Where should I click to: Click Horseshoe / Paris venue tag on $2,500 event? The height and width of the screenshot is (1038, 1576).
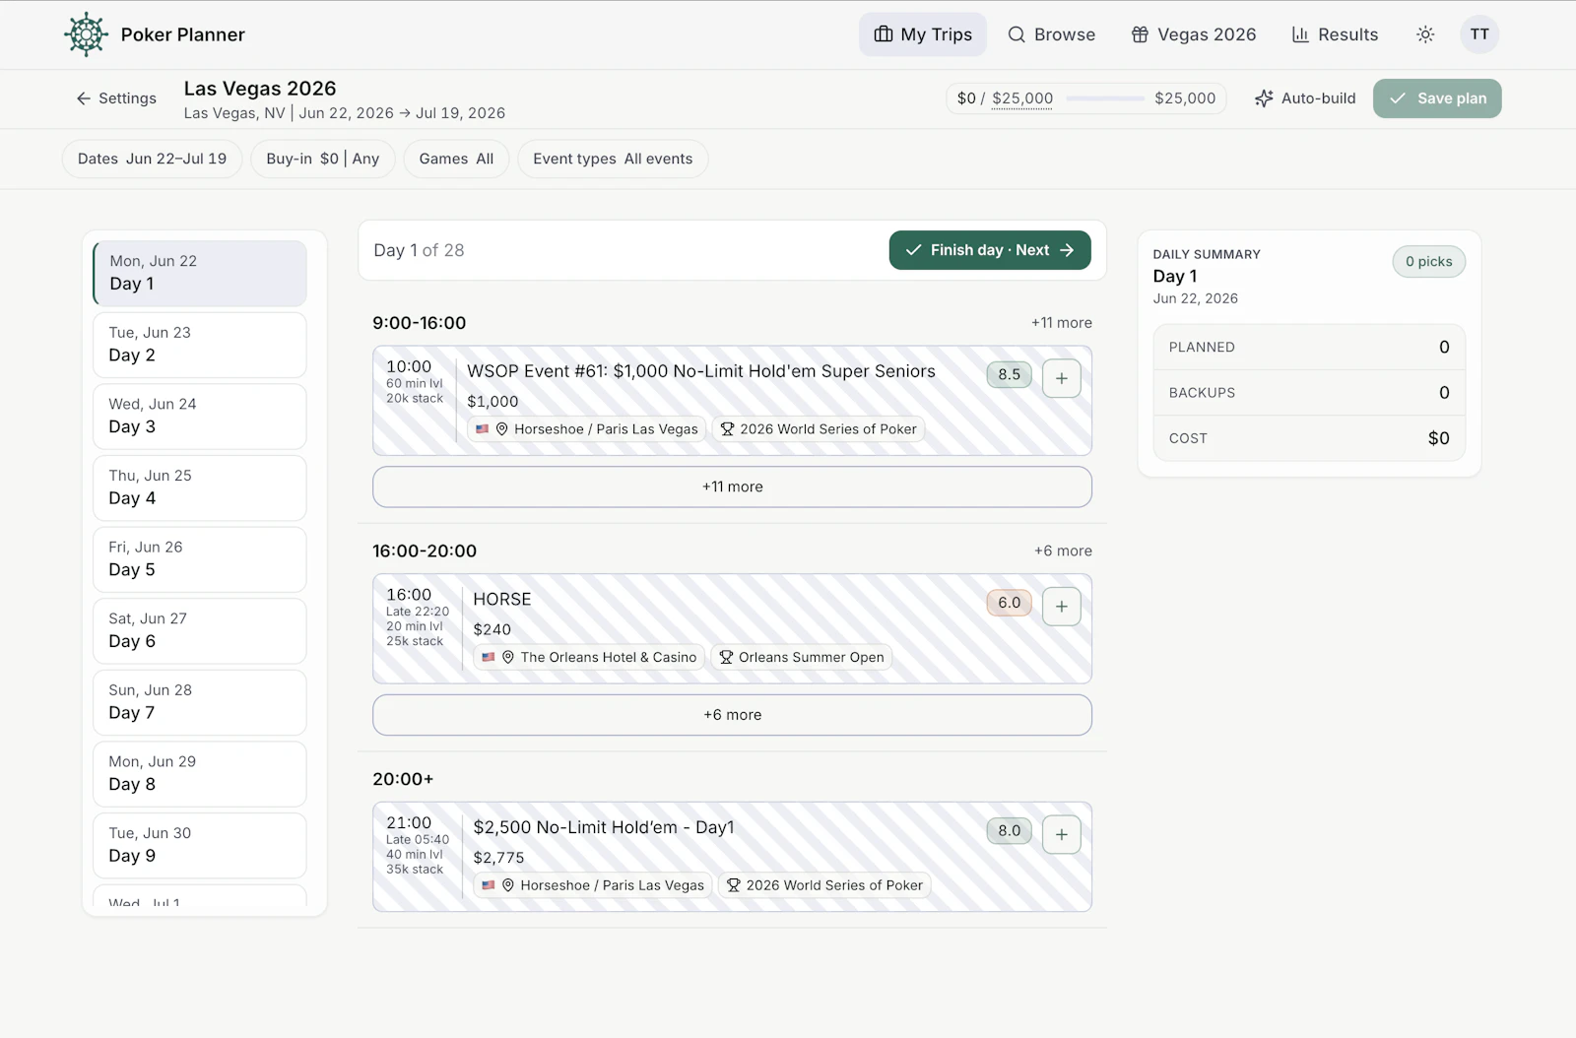(x=592, y=885)
